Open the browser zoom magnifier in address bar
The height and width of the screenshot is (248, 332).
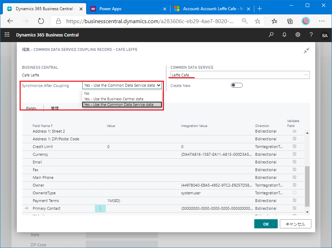244,21
